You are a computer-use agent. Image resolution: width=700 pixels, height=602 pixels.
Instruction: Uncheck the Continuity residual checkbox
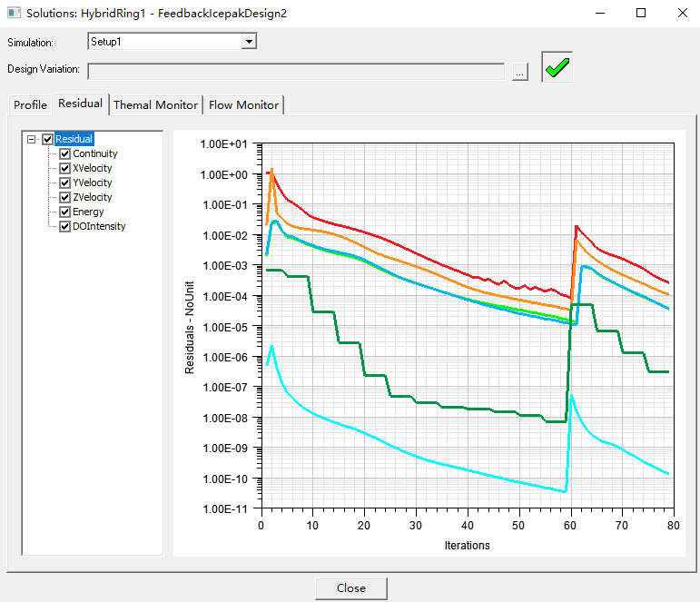(65, 153)
